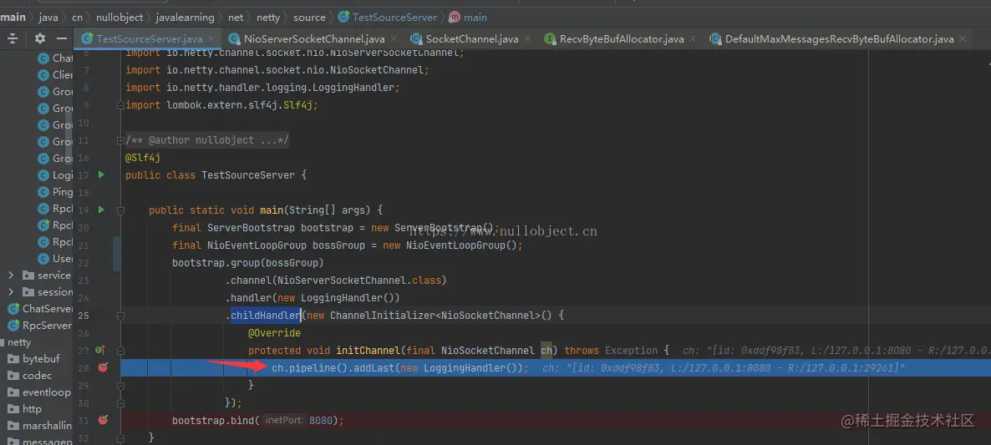Image resolution: width=991 pixels, height=445 pixels.
Task: Select the Logi class in tree
Action: pyautogui.click(x=56, y=174)
